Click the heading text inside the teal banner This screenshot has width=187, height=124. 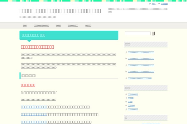(x=34, y=35)
